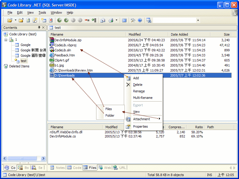Expand the Attachment submenu entry
Viewport: 239px width, 179px height.
tap(143, 119)
